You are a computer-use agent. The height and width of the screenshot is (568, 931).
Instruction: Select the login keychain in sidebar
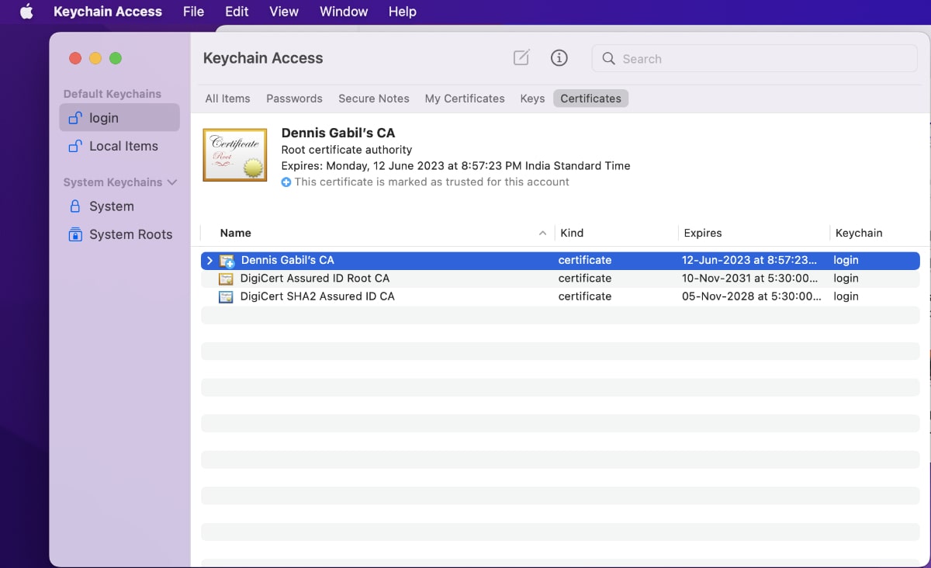coord(104,118)
